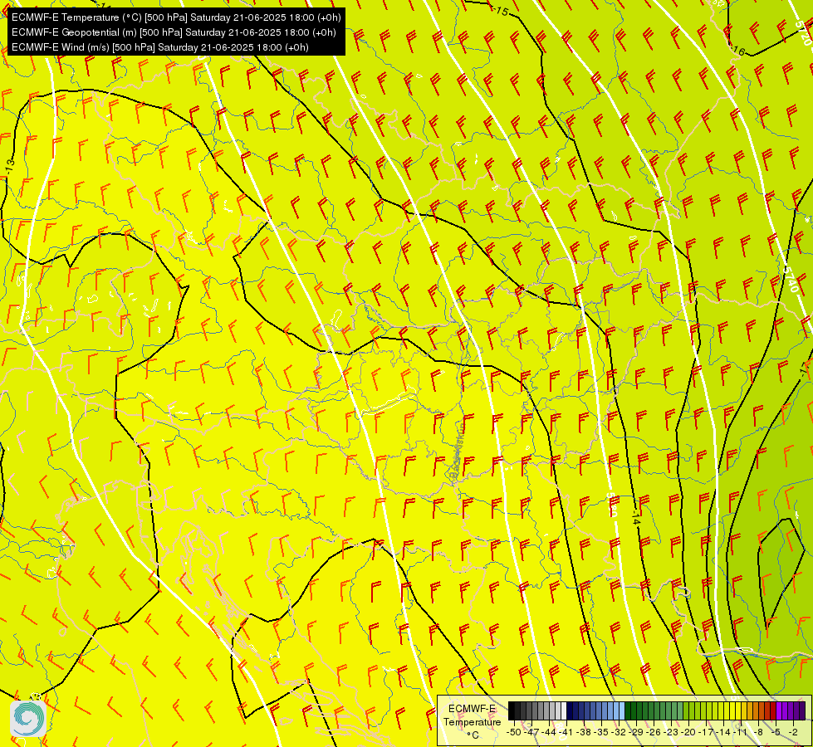This screenshot has width=813, height=747.
Task: Click the -29 legend tick label
Action: pos(636,733)
